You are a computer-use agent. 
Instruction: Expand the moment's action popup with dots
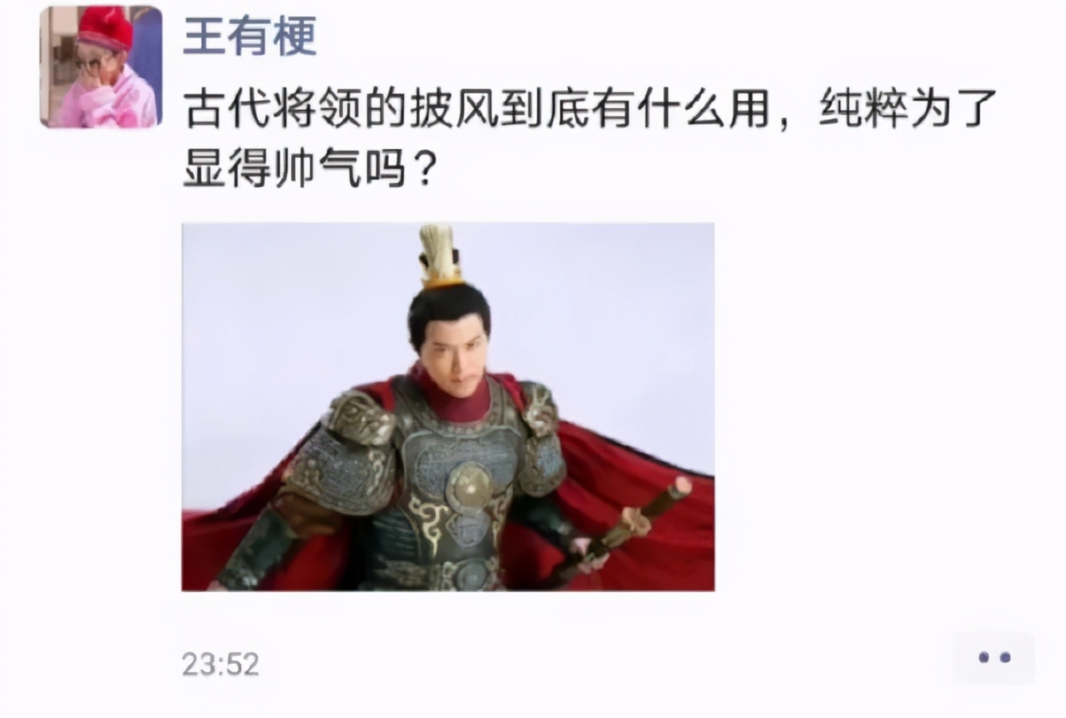[993, 658]
